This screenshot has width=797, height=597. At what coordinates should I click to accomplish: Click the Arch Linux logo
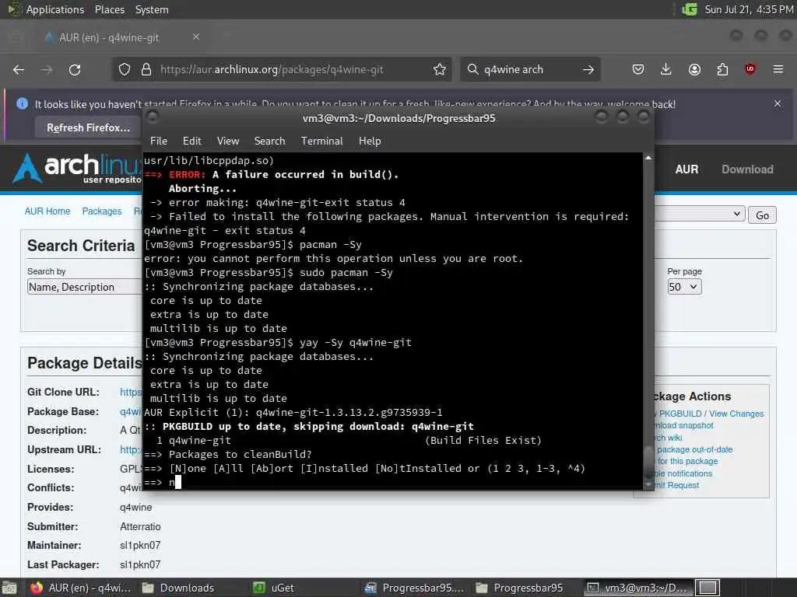(x=77, y=168)
